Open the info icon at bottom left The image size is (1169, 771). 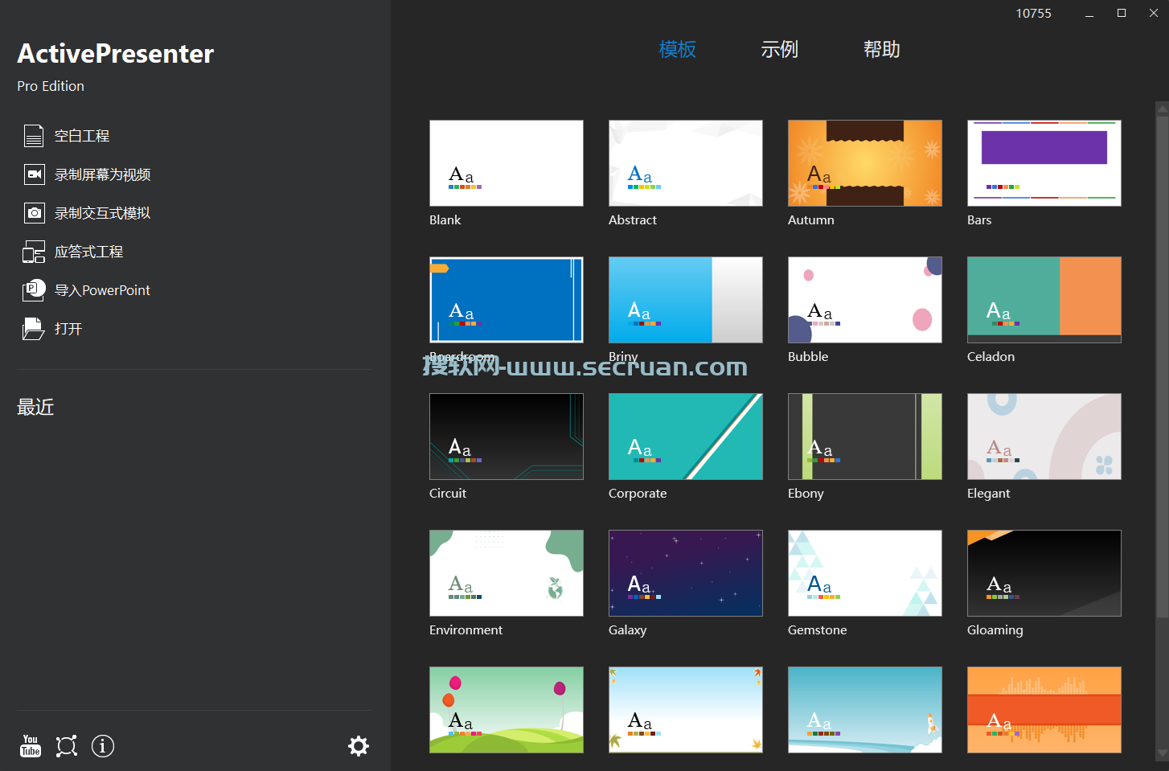click(x=103, y=746)
